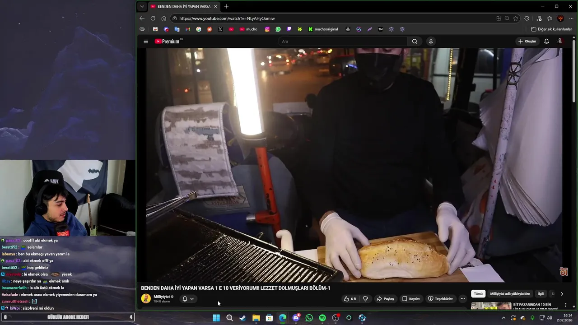Click the video player area
Viewport: 578px width, 325px height.
[x=354, y=165]
